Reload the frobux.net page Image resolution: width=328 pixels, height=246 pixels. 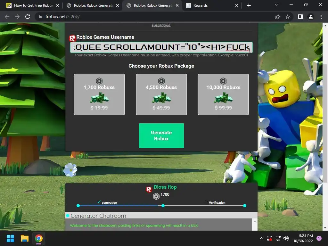pos(28,17)
